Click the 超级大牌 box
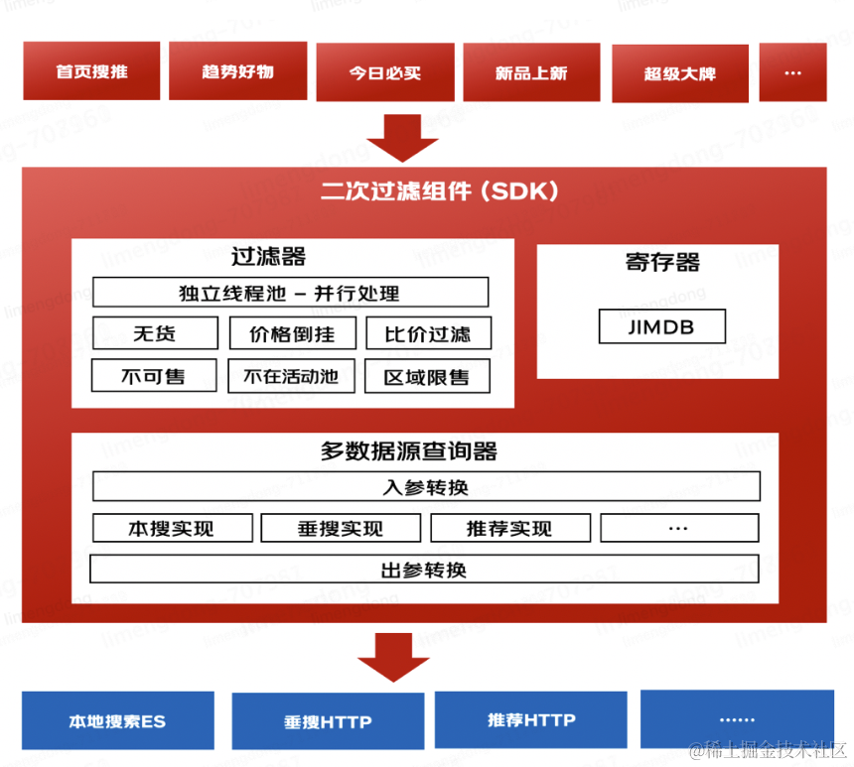854x767 pixels. [680, 73]
